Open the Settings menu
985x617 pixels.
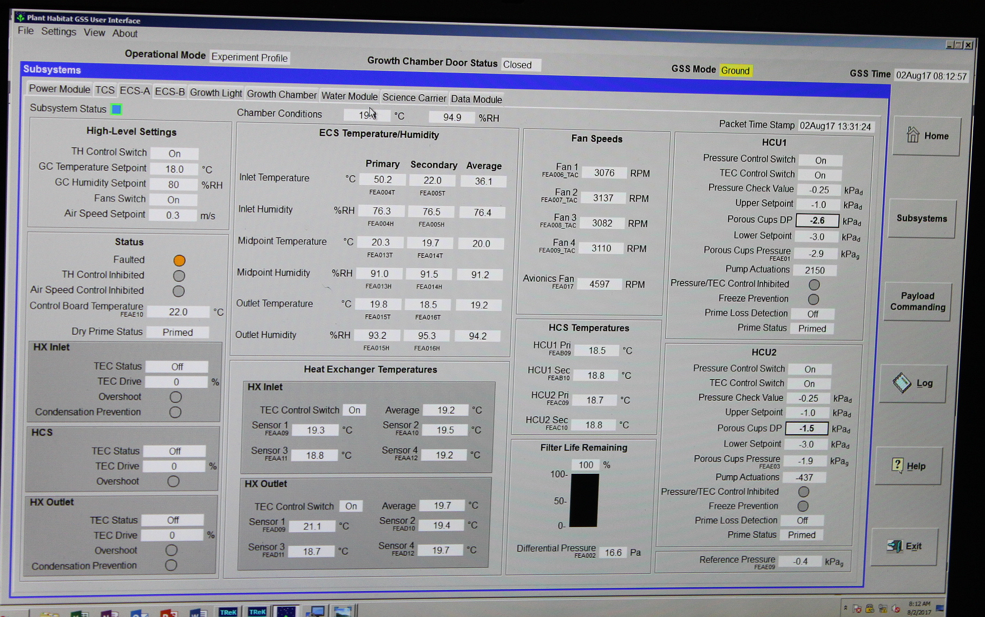click(58, 31)
